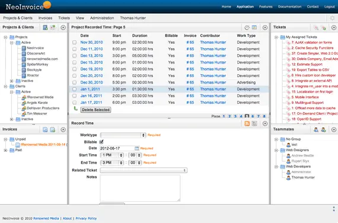The height and width of the screenshot is (223, 338).
Task: Click add invoice icon in Invoices panel header
Action: click(x=53, y=129)
